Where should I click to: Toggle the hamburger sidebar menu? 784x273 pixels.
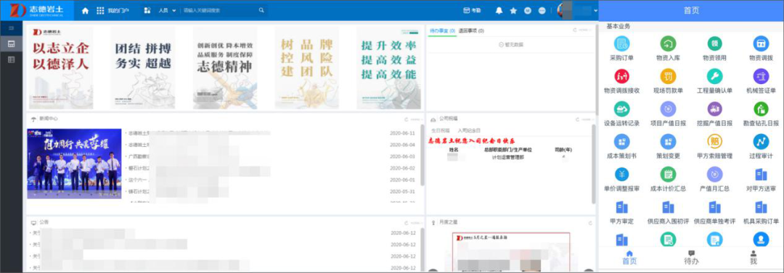(11, 28)
